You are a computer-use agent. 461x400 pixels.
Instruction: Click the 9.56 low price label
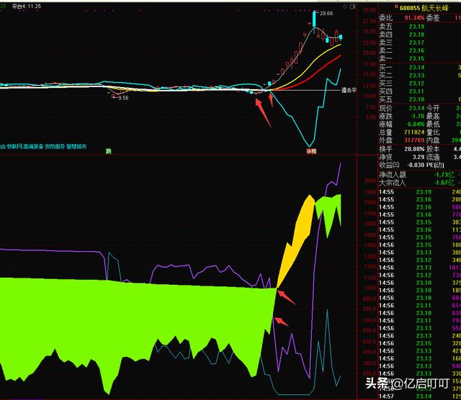coord(120,97)
